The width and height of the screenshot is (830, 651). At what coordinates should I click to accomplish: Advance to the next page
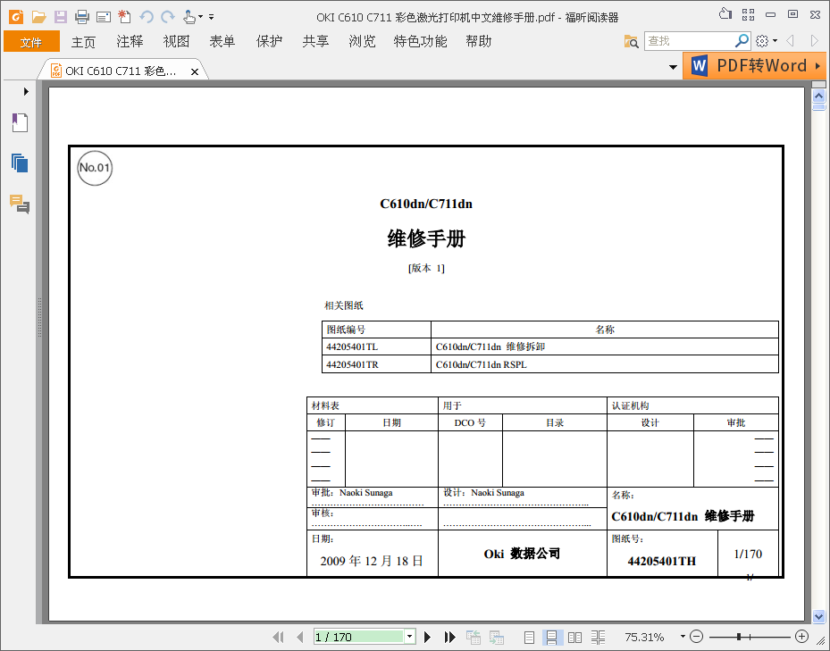(428, 637)
